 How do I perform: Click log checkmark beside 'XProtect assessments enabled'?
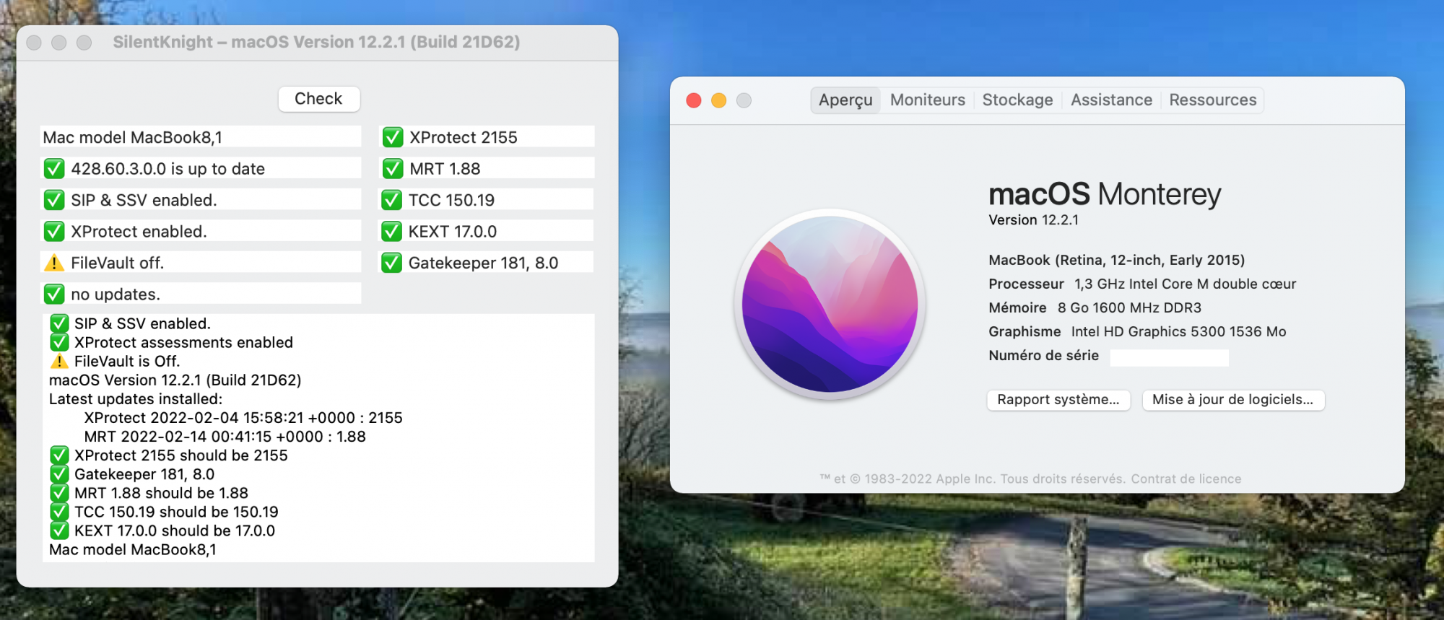pos(59,342)
